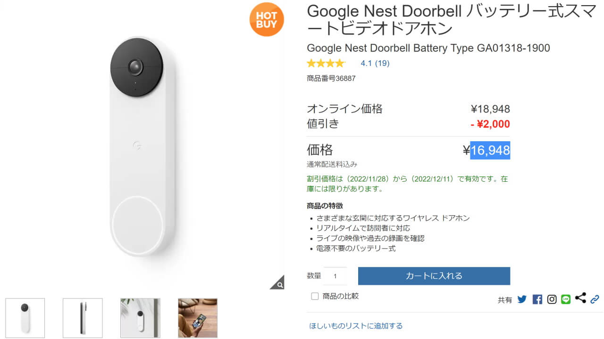Share this product via LINE
Image resolution: width=604 pixels, height=339 pixels.
tap(566, 299)
